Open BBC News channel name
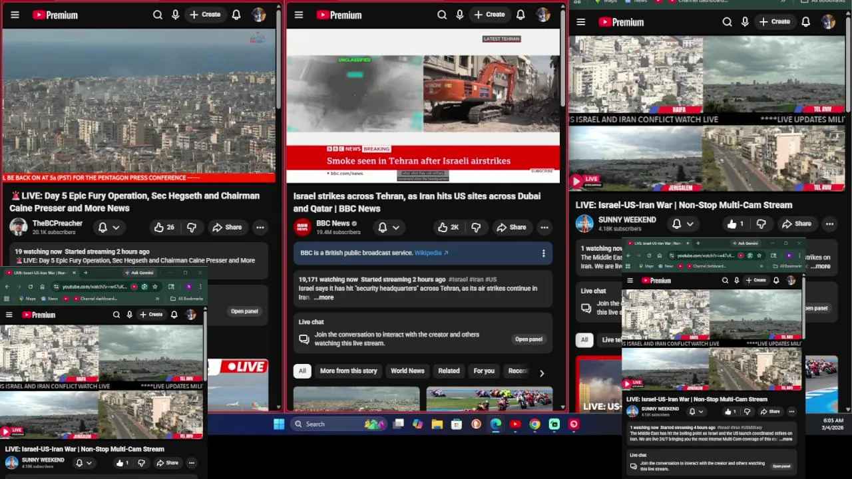This screenshot has width=852, height=479. 333,224
